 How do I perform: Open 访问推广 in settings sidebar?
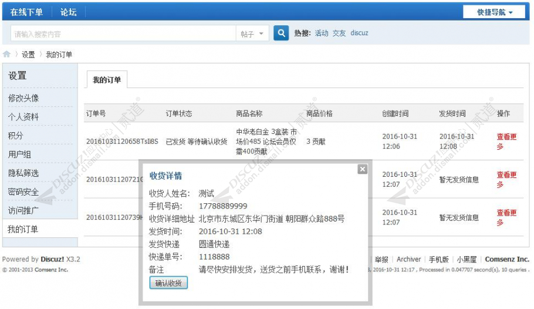pyautogui.click(x=23, y=211)
